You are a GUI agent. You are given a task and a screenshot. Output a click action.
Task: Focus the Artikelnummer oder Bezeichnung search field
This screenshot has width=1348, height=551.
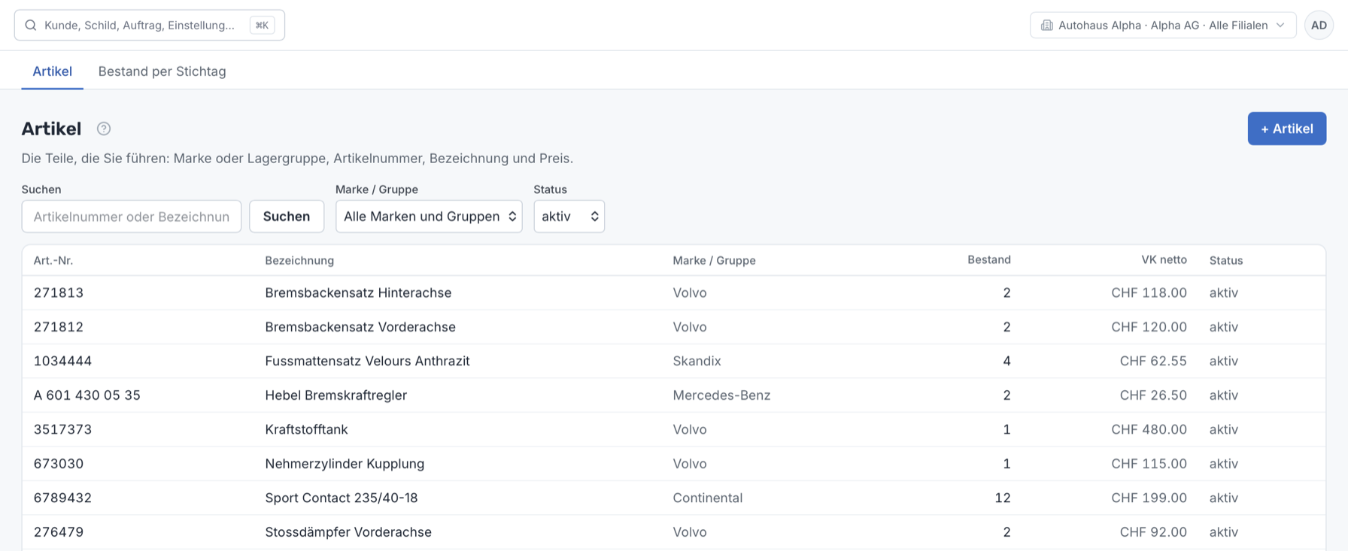pos(132,216)
